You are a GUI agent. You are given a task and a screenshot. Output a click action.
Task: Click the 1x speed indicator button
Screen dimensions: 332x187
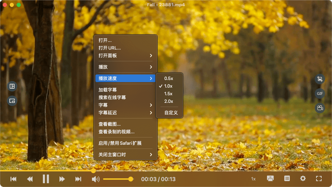point(253,179)
